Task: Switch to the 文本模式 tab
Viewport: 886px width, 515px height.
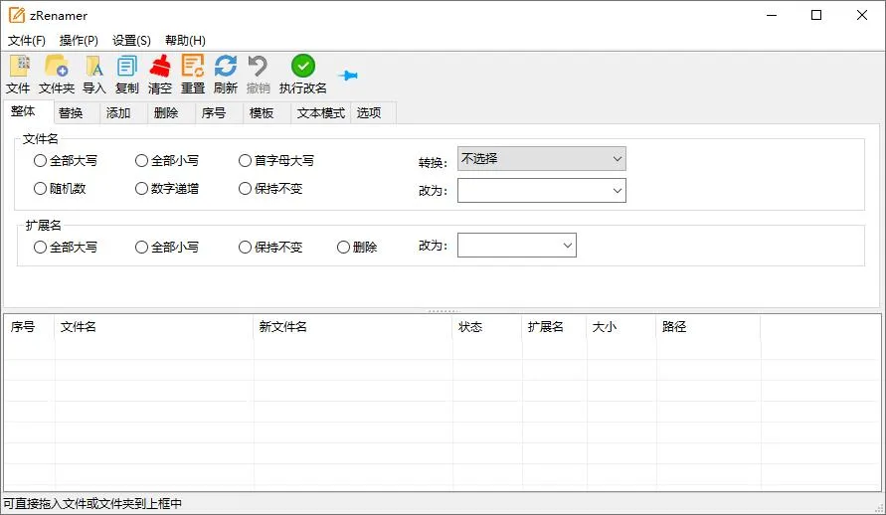Action: [320, 112]
